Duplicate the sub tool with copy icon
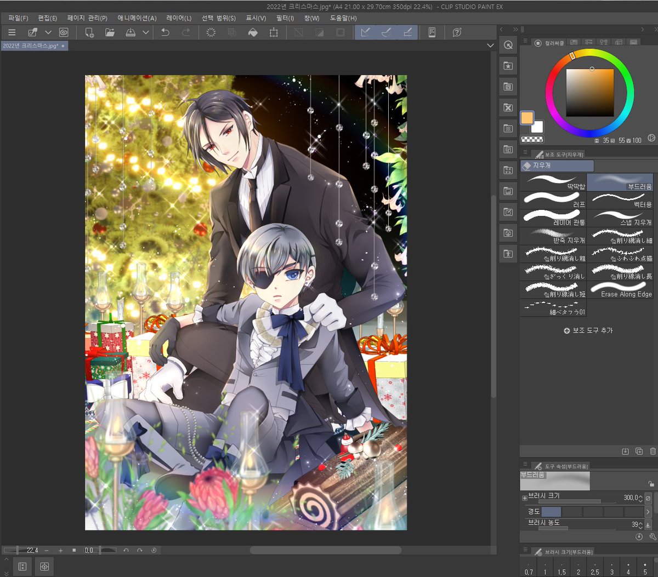The image size is (658, 577). [x=639, y=451]
